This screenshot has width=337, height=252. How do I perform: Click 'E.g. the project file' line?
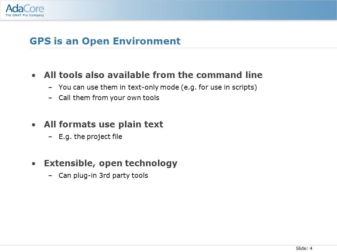coord(90,137)
